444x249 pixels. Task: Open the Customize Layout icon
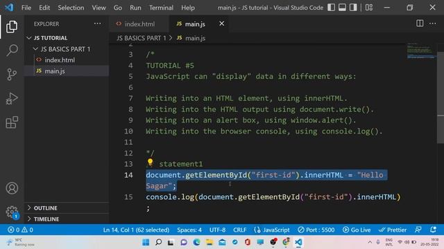[369, 8]
